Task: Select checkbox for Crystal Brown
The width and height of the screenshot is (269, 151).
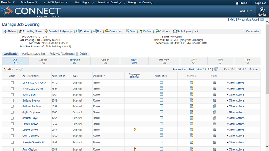Action: (12, 124)
